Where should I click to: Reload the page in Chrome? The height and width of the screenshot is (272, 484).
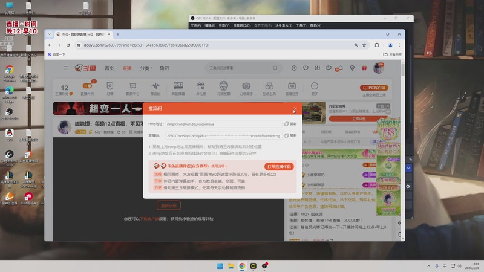pyautogui.click(x=68, y=45)
